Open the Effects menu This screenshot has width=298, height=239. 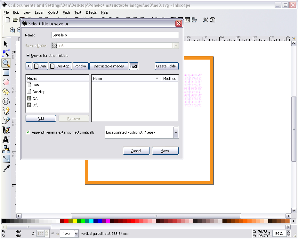(x=91, y=12)
